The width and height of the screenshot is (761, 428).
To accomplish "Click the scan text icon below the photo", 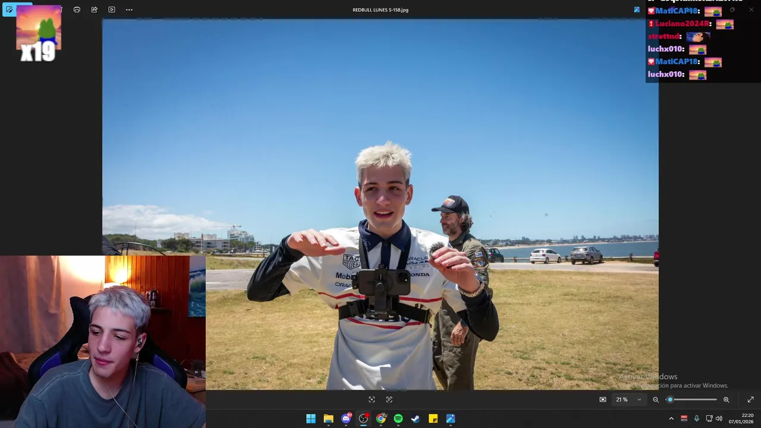I will tap(389, 399).
